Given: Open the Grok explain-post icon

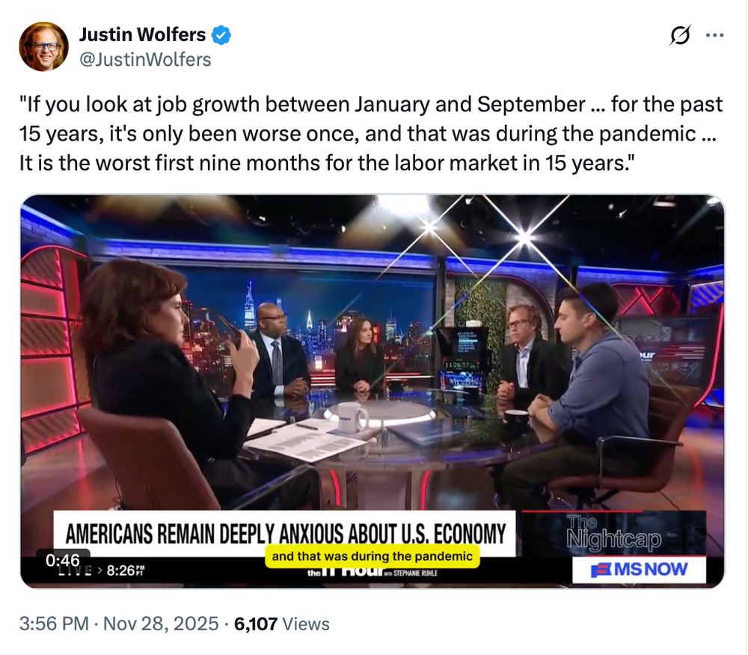Looking at the screenshot, I should point(679,35).
